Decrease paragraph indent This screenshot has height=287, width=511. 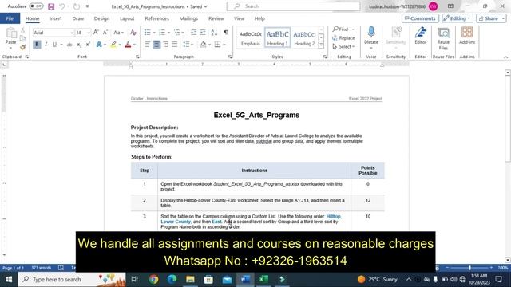193,33
